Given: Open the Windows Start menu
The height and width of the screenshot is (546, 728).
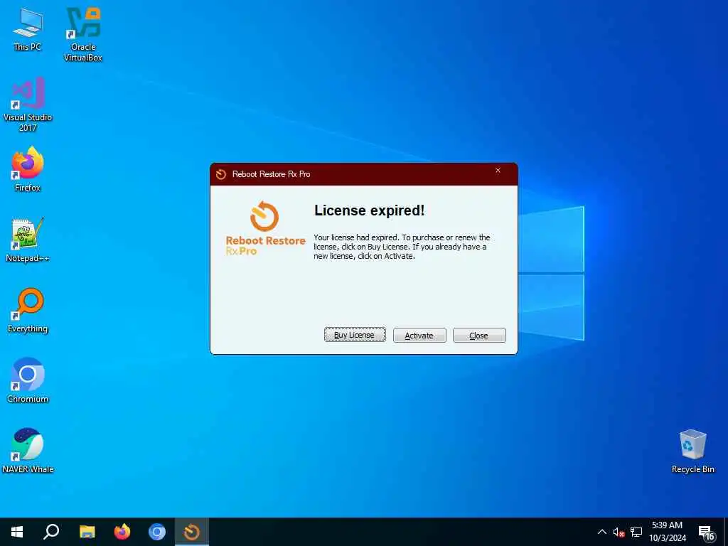Looking at the screenshot, I should pyautogui.click(x=17, y=532).
